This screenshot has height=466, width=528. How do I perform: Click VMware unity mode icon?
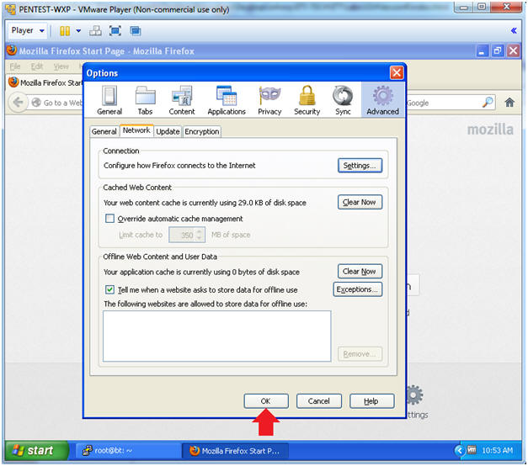click(136, 31)
